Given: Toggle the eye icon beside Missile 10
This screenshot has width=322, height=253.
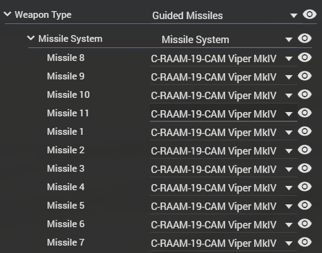Looking at the screenshot, I should pos(305,94).
